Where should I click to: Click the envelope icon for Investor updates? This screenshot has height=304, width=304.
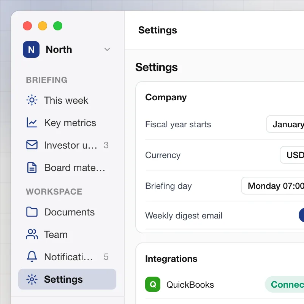tap(32, 145)
